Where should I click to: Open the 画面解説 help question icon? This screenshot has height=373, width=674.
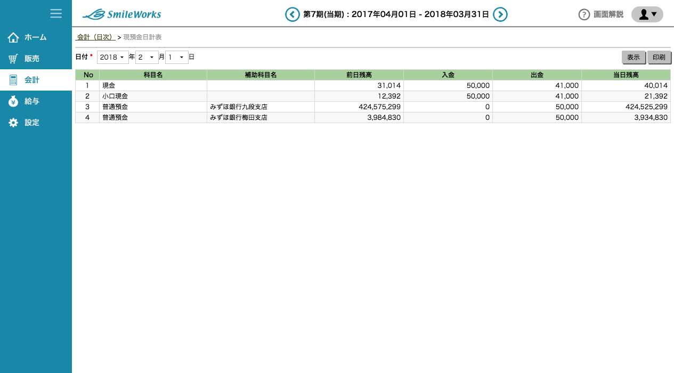tap(584, 14)
